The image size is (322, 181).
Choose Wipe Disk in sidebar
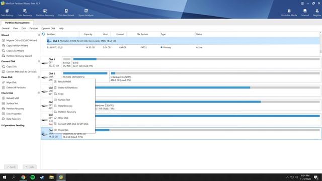[x=9, y=82]
